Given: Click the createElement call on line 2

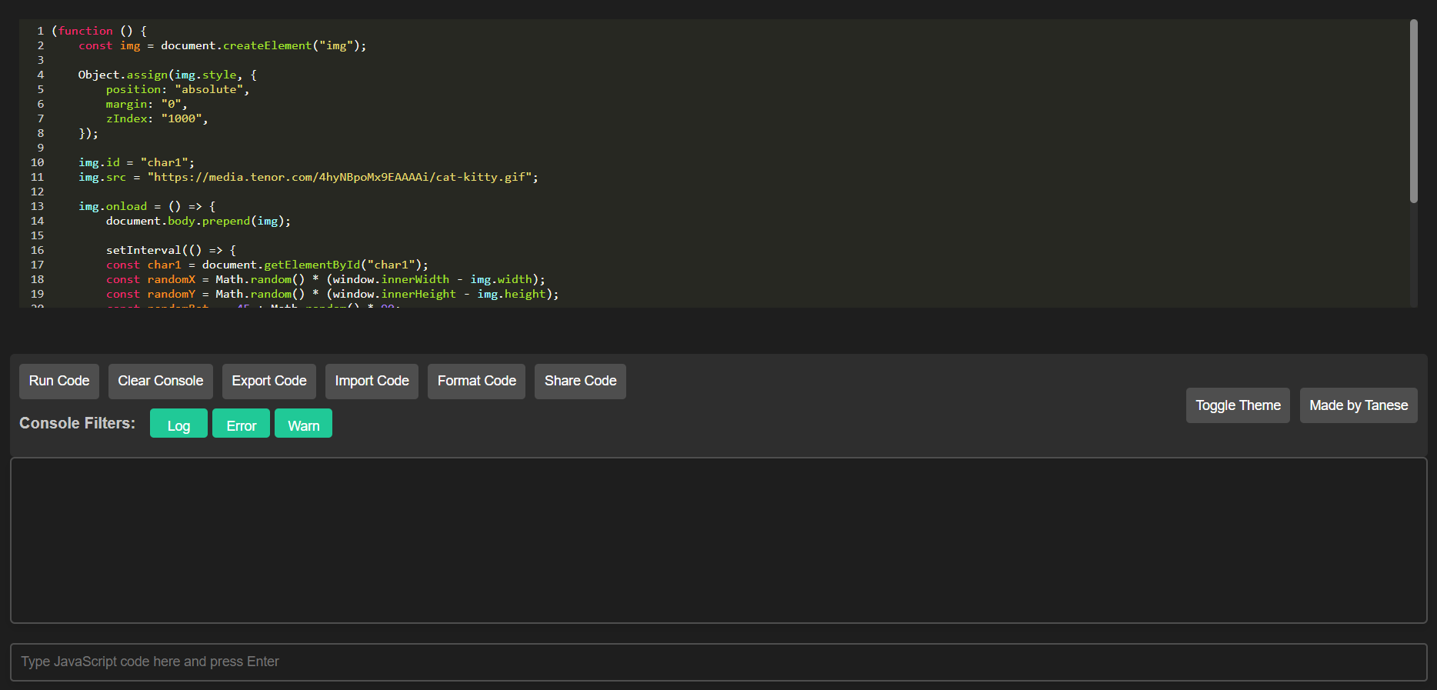Looking at the screenshot, I should pos(267,45).
